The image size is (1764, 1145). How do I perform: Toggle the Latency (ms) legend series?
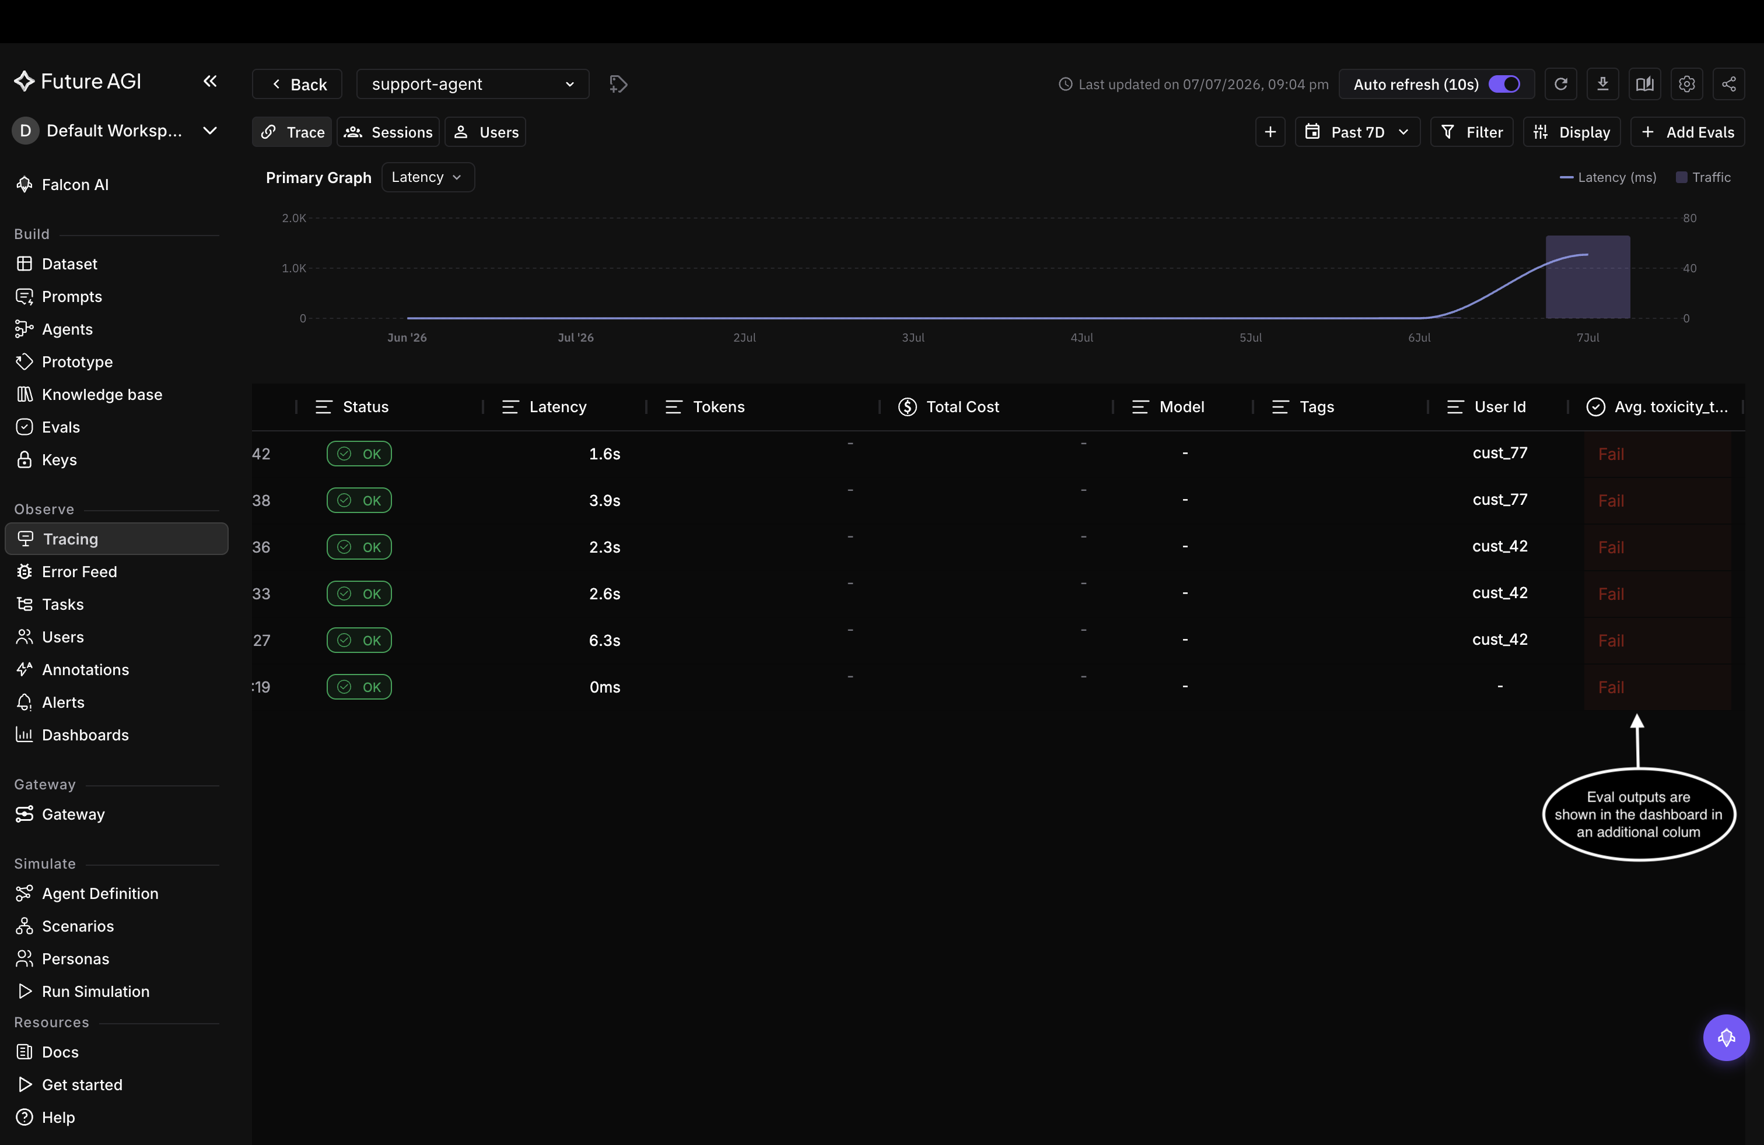(1608, 177)
